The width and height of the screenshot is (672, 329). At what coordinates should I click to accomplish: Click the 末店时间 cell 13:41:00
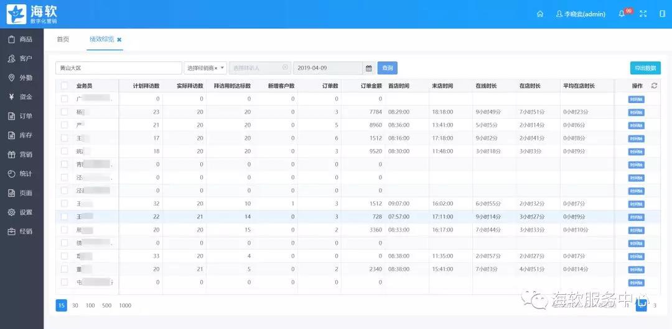443,125
